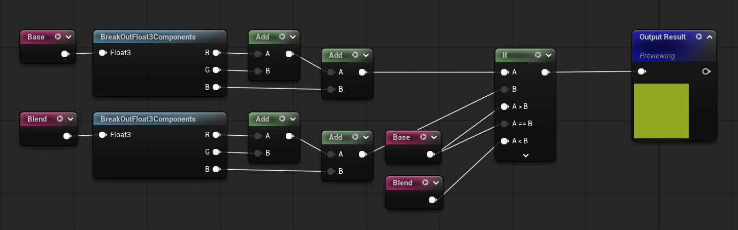Click the Output Result right-side output pin
The image size is (738, 230).
point(706,71)
